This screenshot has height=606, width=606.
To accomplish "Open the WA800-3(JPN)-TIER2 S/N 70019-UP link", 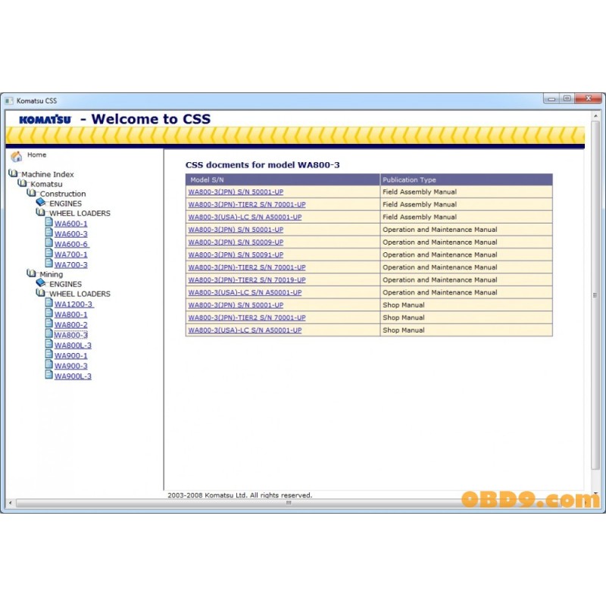I will 247,280.
